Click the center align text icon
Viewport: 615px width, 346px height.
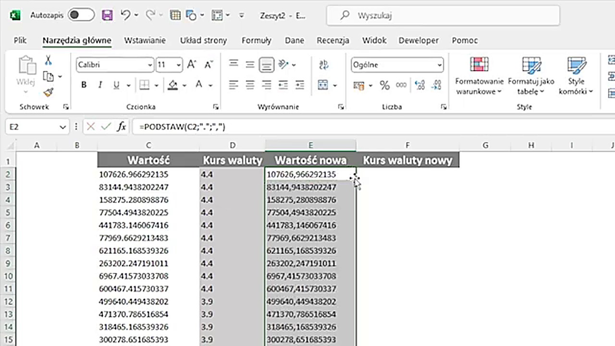coord(250,86)
